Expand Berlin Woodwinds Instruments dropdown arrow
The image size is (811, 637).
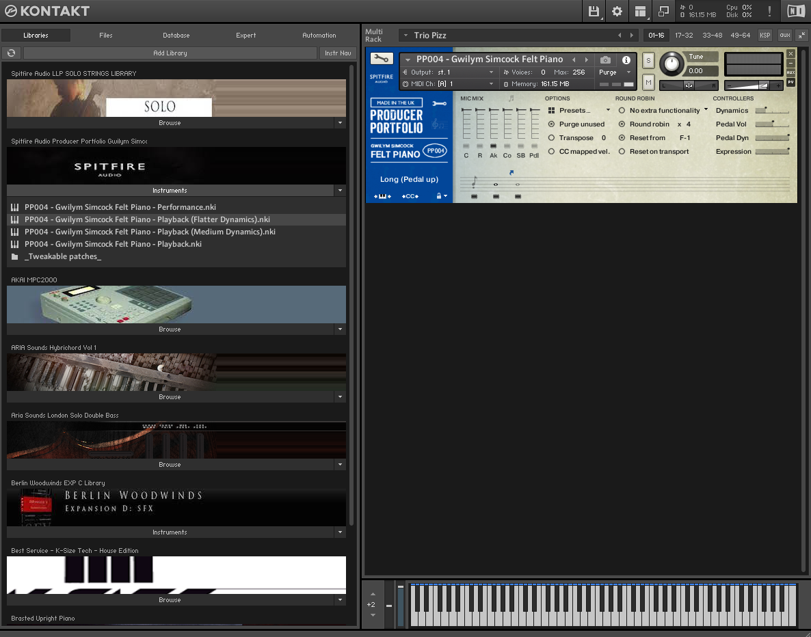(x=340, y=532)
